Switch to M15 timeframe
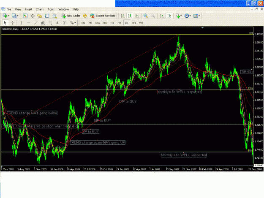 pos(98,23)
